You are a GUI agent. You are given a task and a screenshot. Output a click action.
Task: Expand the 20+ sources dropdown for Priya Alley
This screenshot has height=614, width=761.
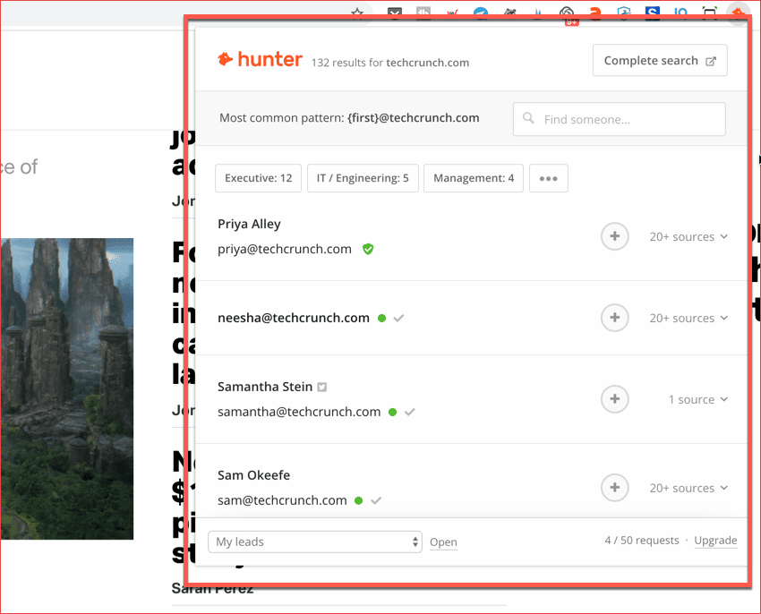pyautogui.click(x=688, y=236)
